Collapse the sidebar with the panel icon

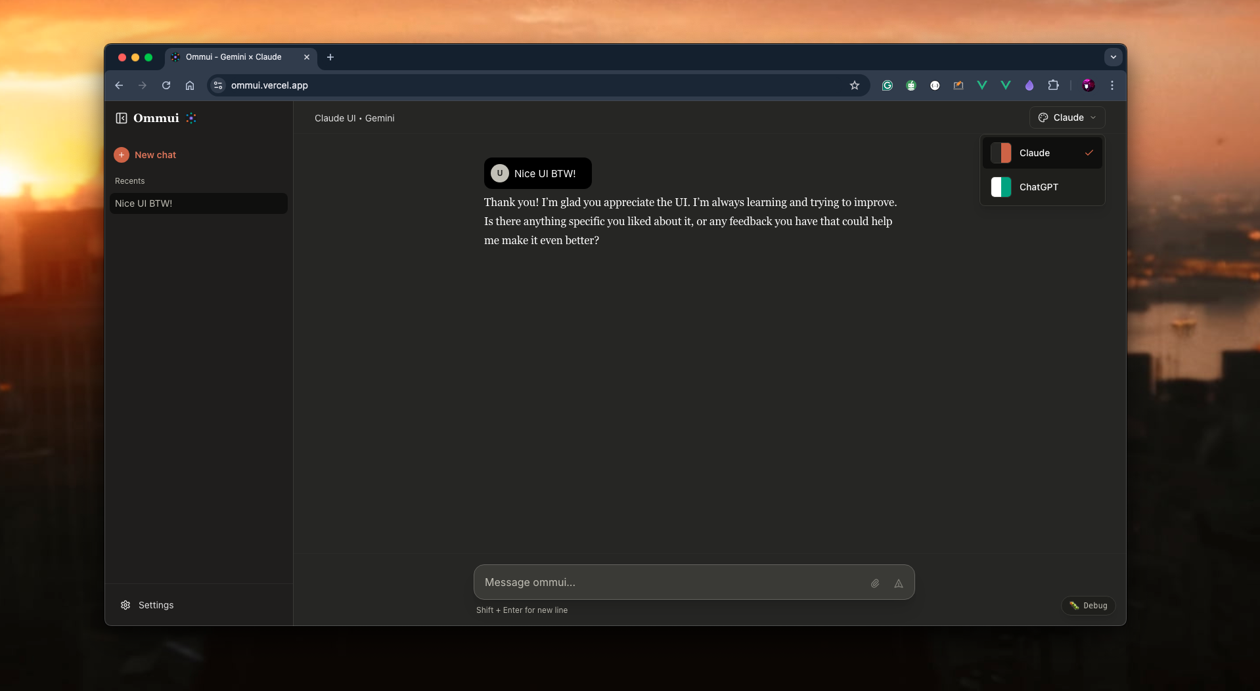tap(122, 118)
